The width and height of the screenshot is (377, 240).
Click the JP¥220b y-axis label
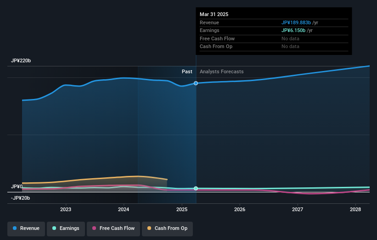(21, 60)
